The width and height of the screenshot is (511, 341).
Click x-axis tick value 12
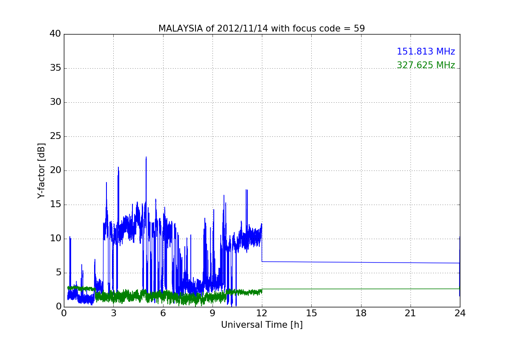click(262, 313)
